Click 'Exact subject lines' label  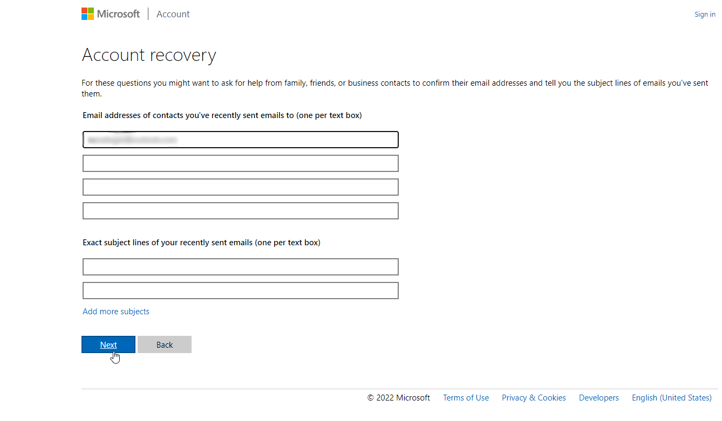[201, 243]
